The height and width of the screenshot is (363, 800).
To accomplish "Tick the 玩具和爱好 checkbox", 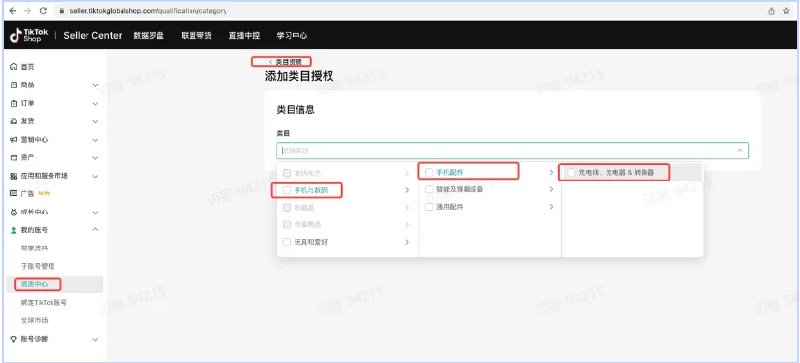I will coord(287,242).
